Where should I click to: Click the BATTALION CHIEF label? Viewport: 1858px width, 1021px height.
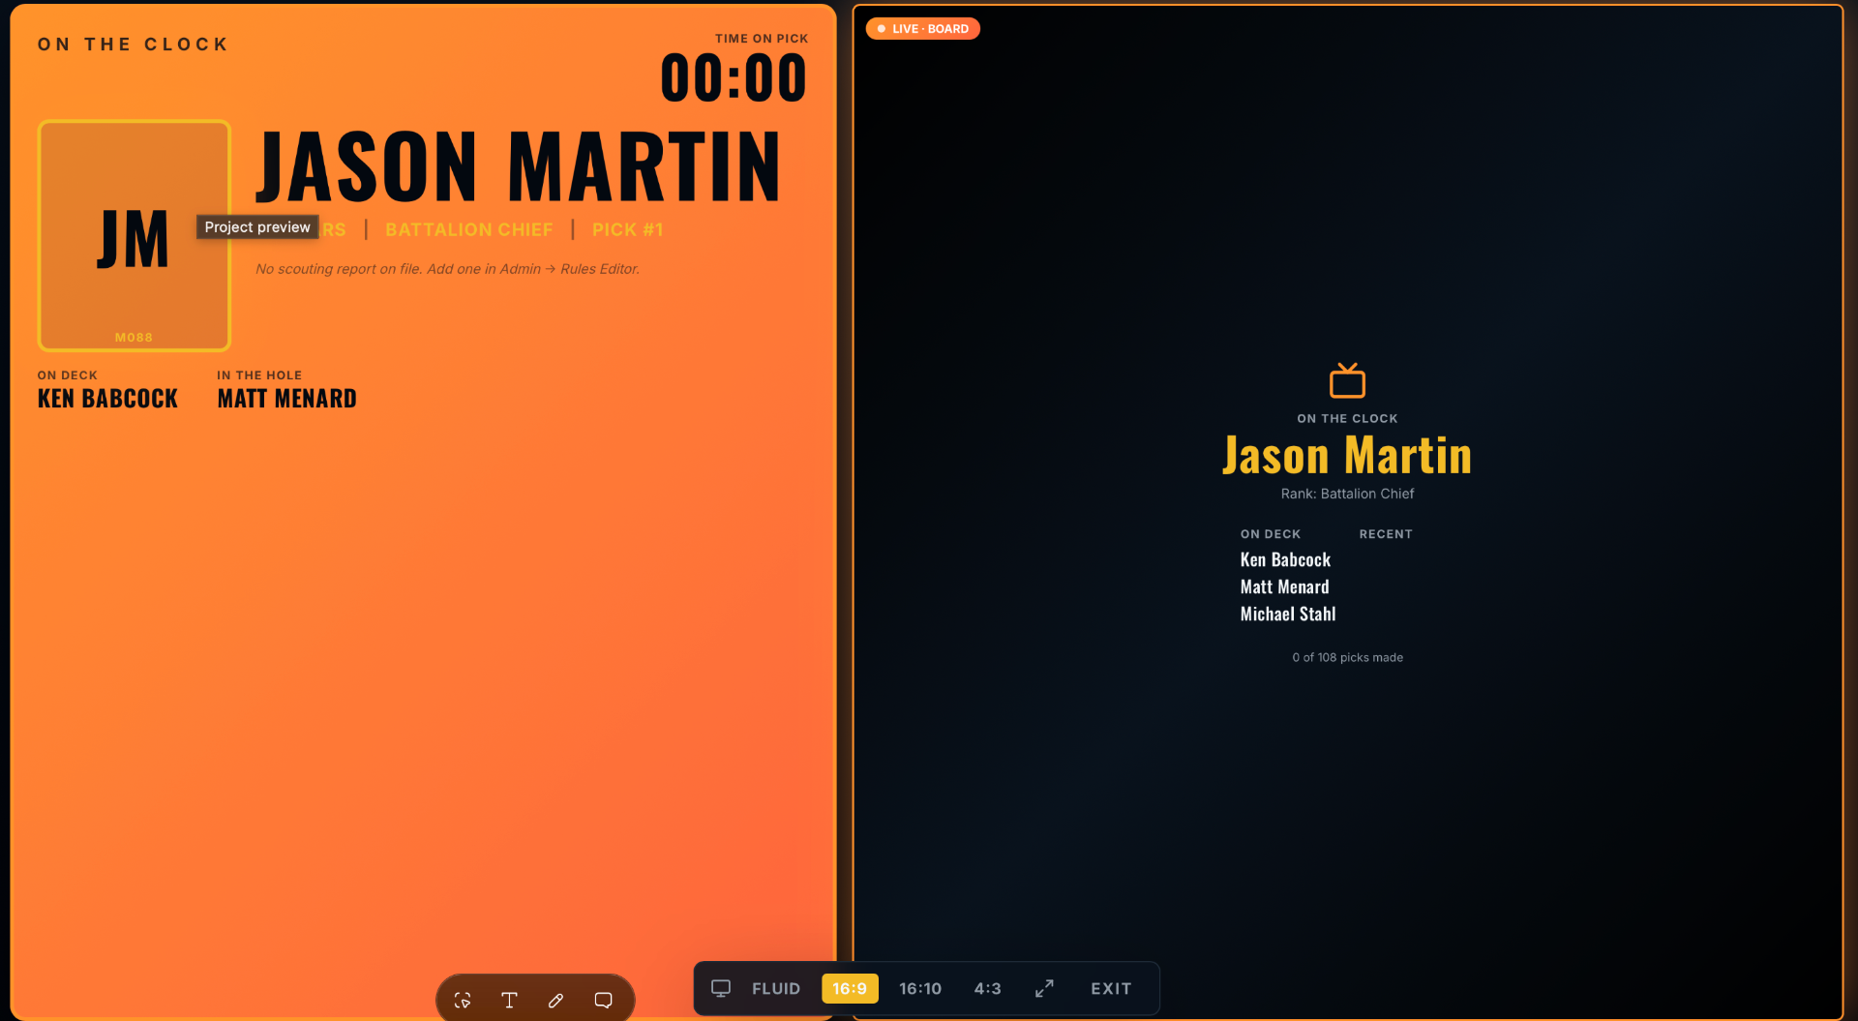coord(469,229)
